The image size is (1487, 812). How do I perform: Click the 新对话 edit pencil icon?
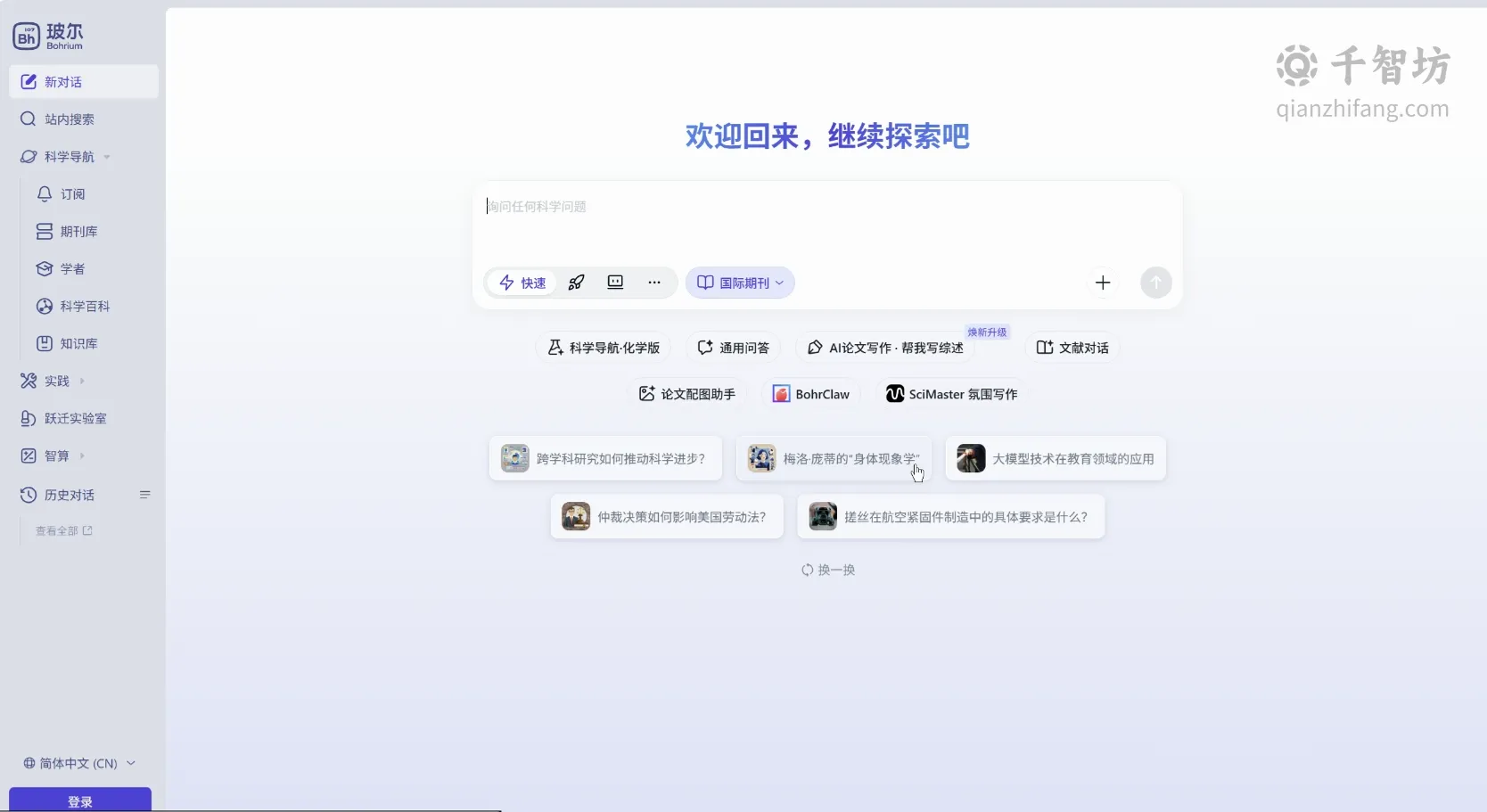point(29,82)
